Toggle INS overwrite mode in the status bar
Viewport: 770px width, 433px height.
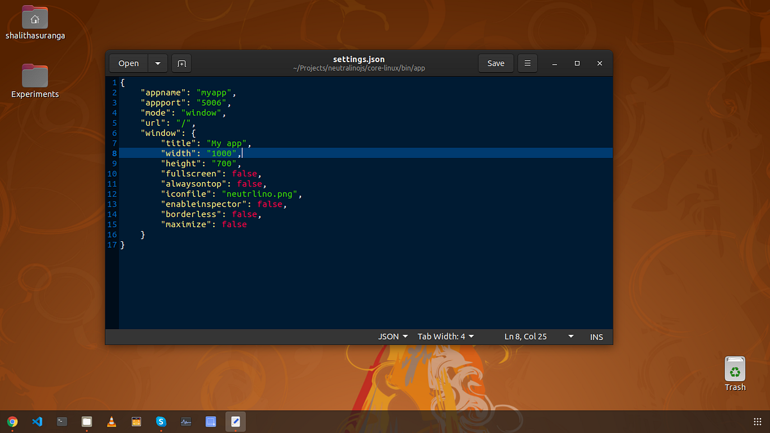coord(596,336)
